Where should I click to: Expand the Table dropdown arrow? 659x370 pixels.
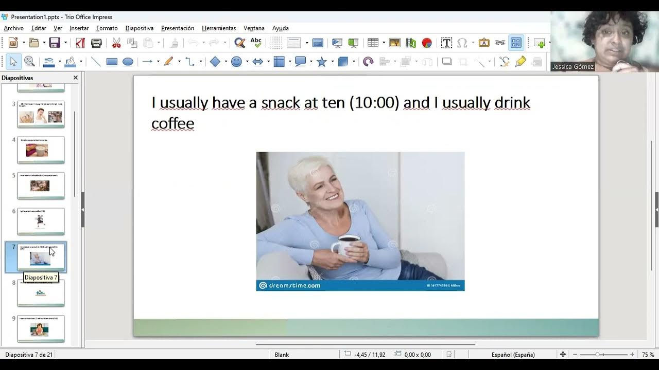click(384, 43)
